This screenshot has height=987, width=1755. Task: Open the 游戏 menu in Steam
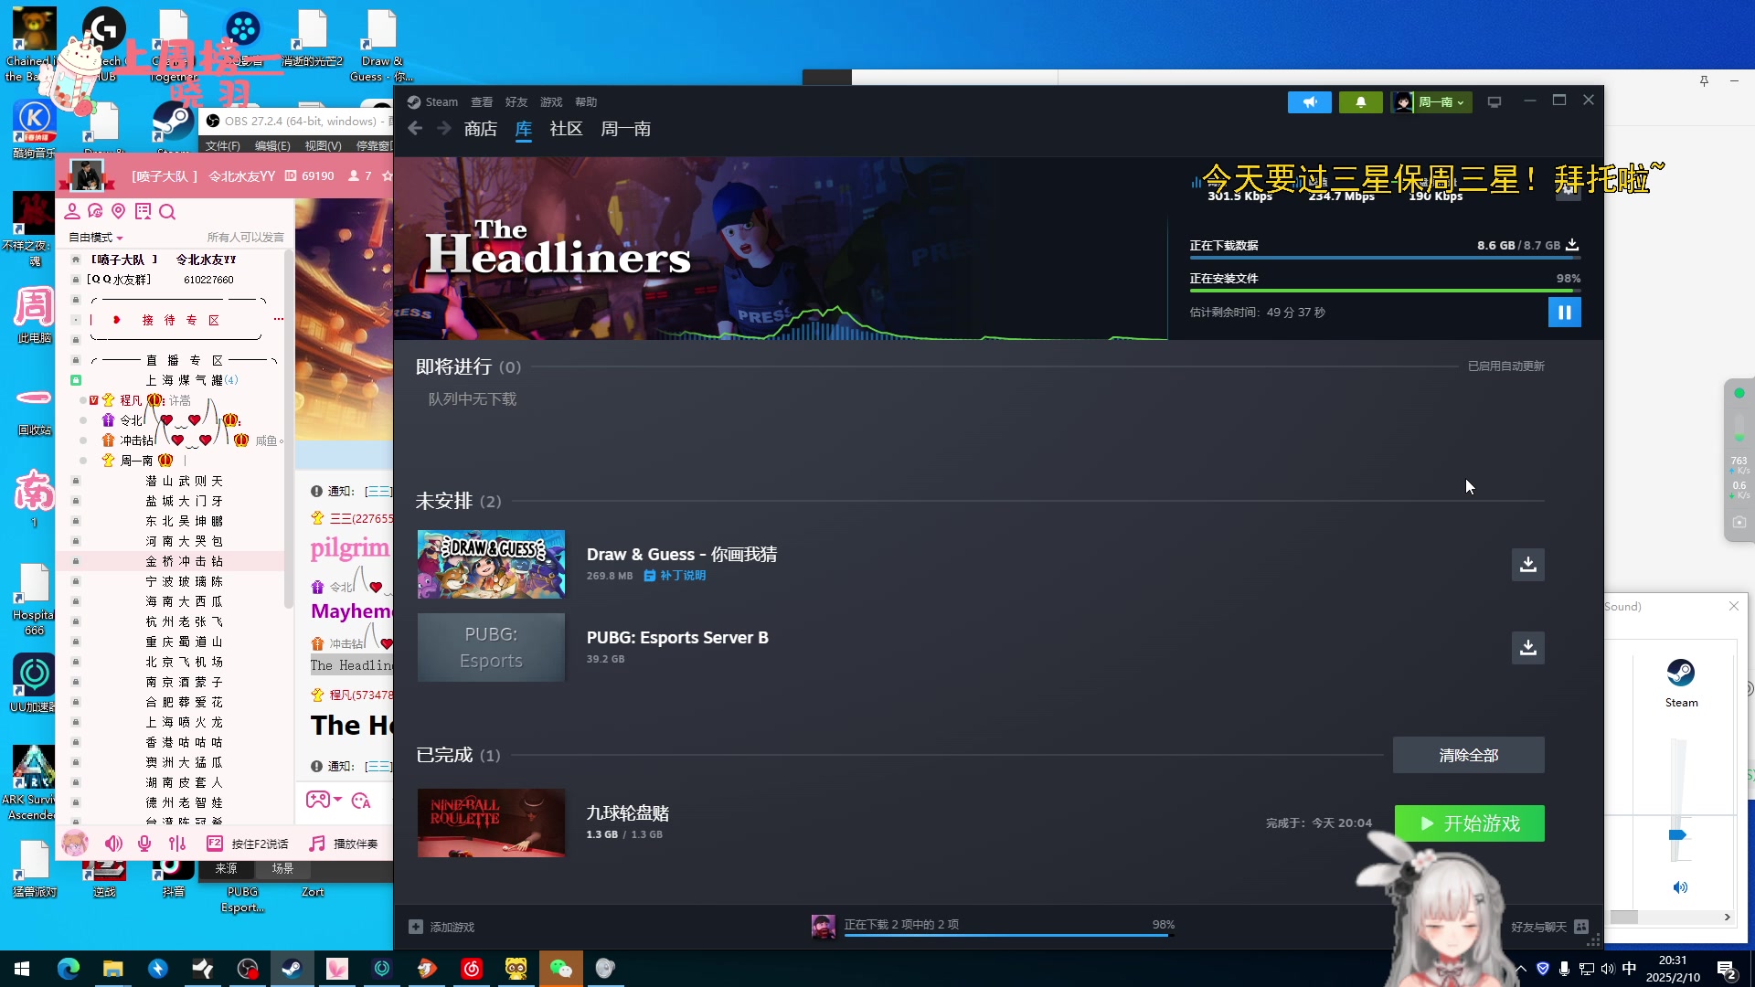pyautogui.click(x=551, y=102)
